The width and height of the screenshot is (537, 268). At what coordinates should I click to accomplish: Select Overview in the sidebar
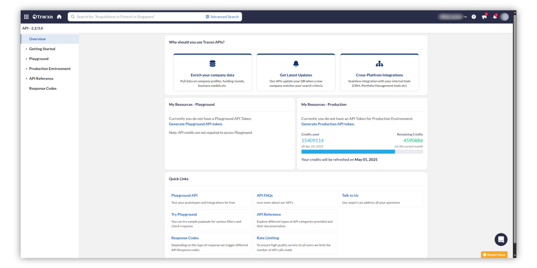(37, 39)
